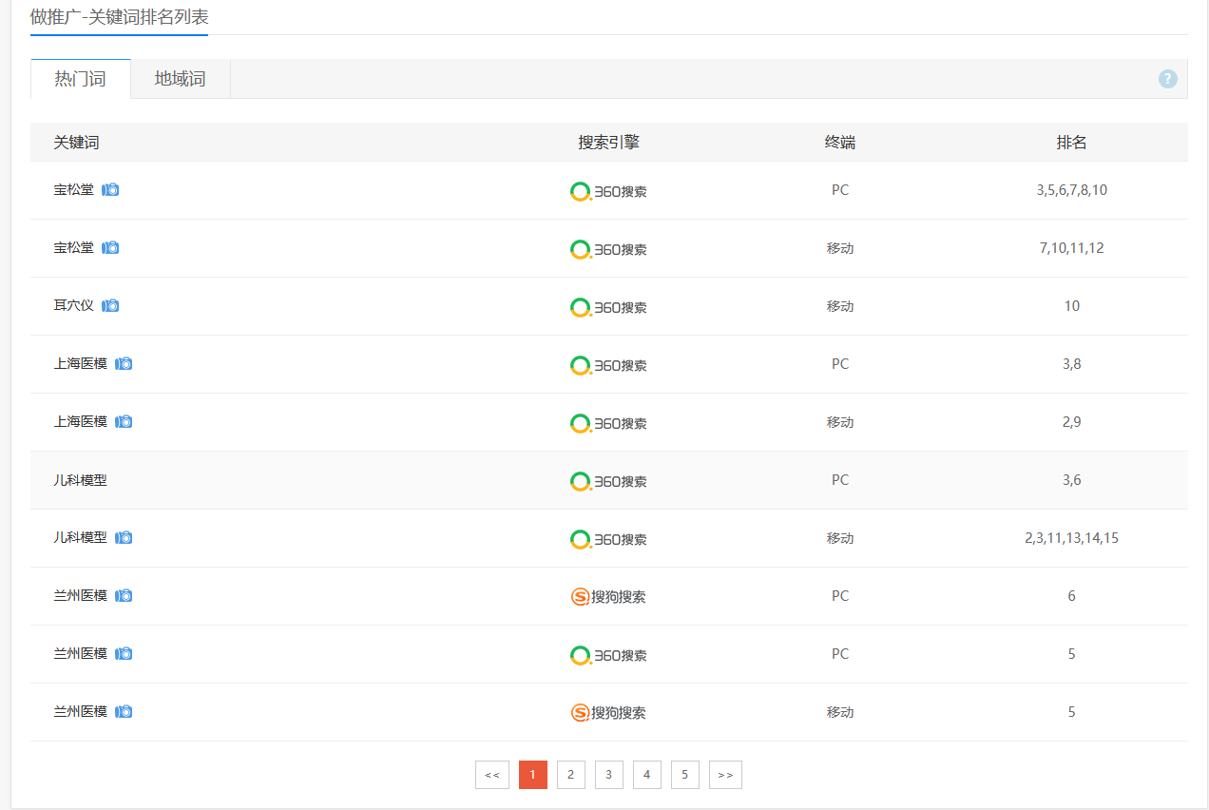Viewport: 1209px width, 810px height.
Task: Go to page 4
Action: [x=647, y=775]
